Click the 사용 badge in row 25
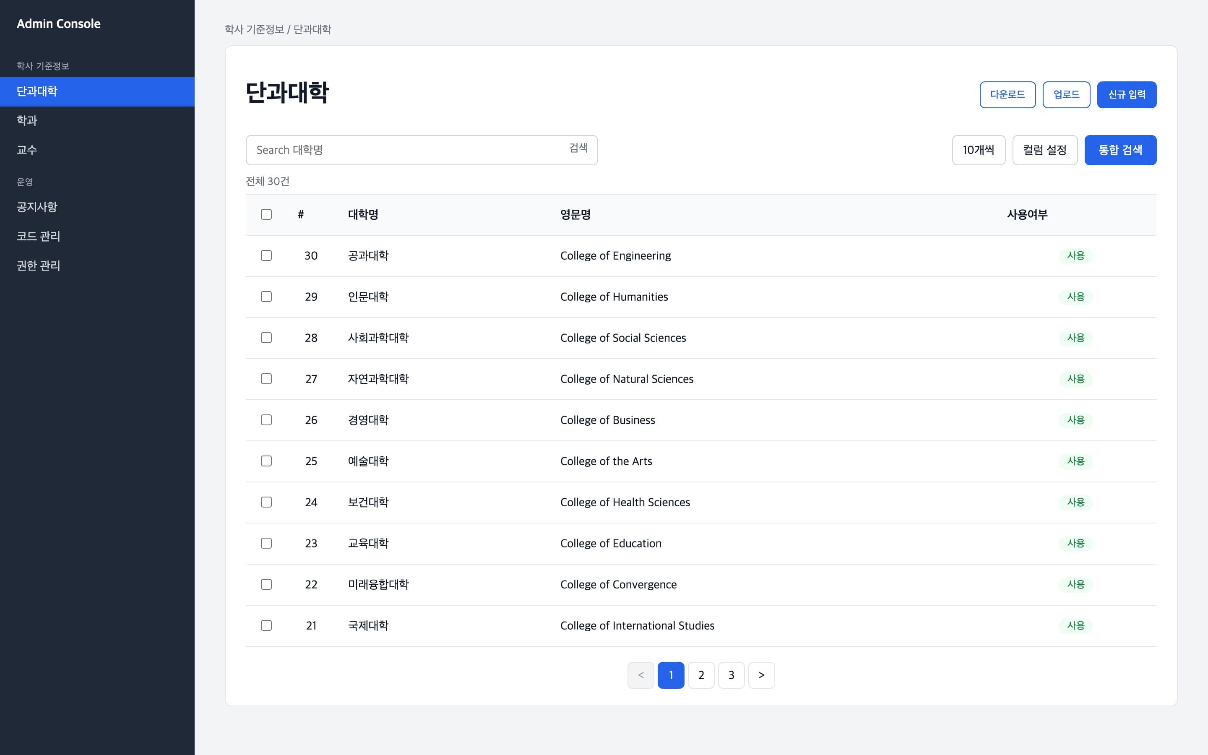1208x755 pixels. tap(1076, 461)
